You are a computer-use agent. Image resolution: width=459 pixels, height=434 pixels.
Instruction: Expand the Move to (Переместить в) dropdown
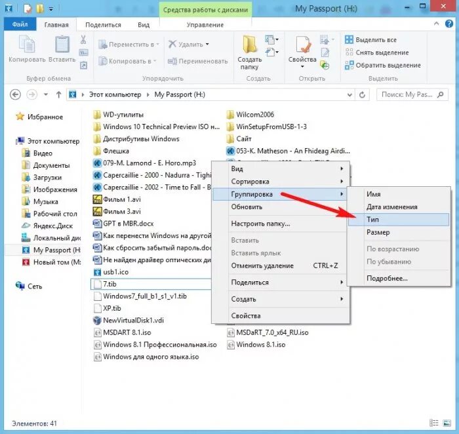pyautogui.click(x=158, y=44)
